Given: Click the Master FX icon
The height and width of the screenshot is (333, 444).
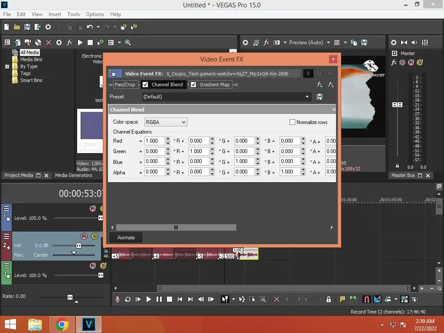Looking at the screenshot, I should pyautogui.click(x=394, y=62).
